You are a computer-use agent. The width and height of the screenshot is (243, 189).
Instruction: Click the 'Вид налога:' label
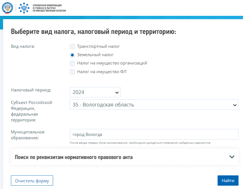point(23,46)
